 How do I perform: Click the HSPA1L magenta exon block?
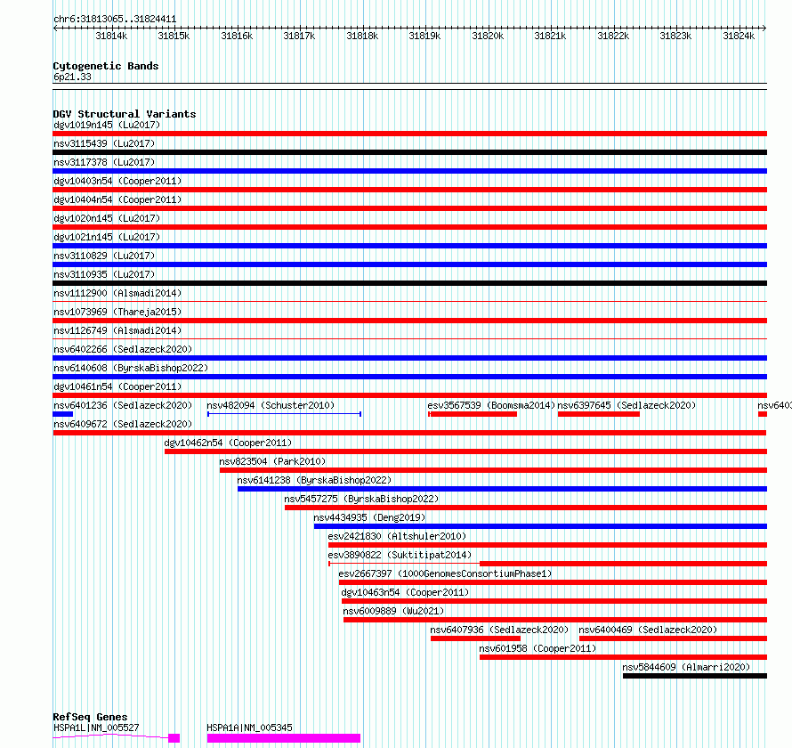tap(174, 738)
